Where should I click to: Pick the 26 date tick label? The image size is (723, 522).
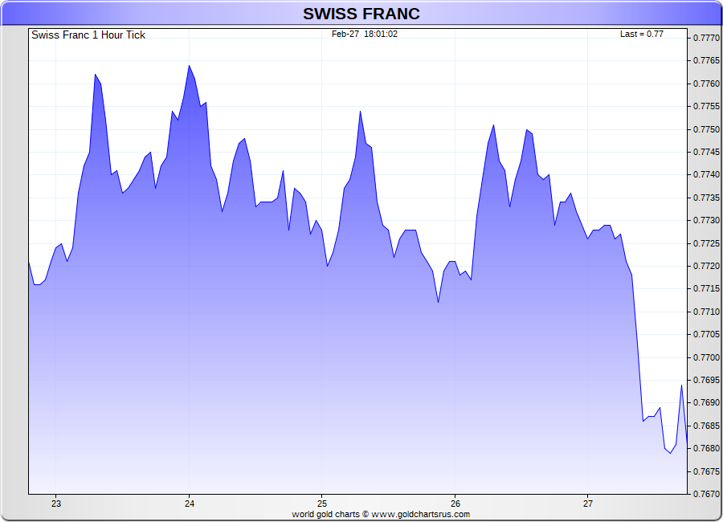point(455,504)
